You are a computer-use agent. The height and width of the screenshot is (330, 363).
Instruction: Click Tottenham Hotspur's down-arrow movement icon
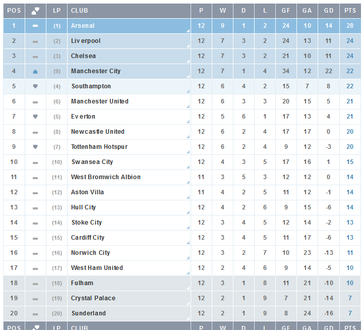[x=35, y=147]
